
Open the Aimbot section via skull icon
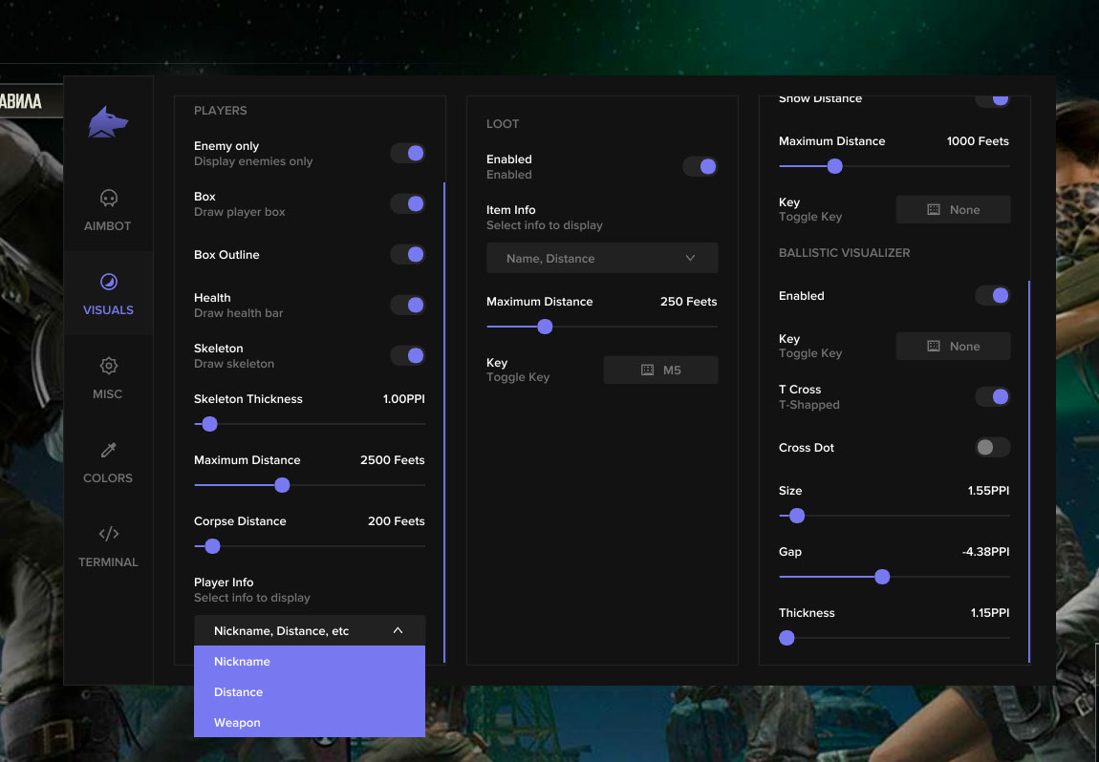point(108,199)
